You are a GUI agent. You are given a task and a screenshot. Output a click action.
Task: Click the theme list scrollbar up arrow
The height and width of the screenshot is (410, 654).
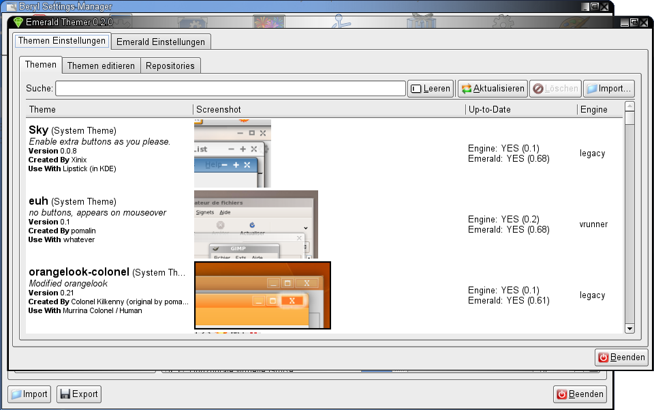coord(629,106)
